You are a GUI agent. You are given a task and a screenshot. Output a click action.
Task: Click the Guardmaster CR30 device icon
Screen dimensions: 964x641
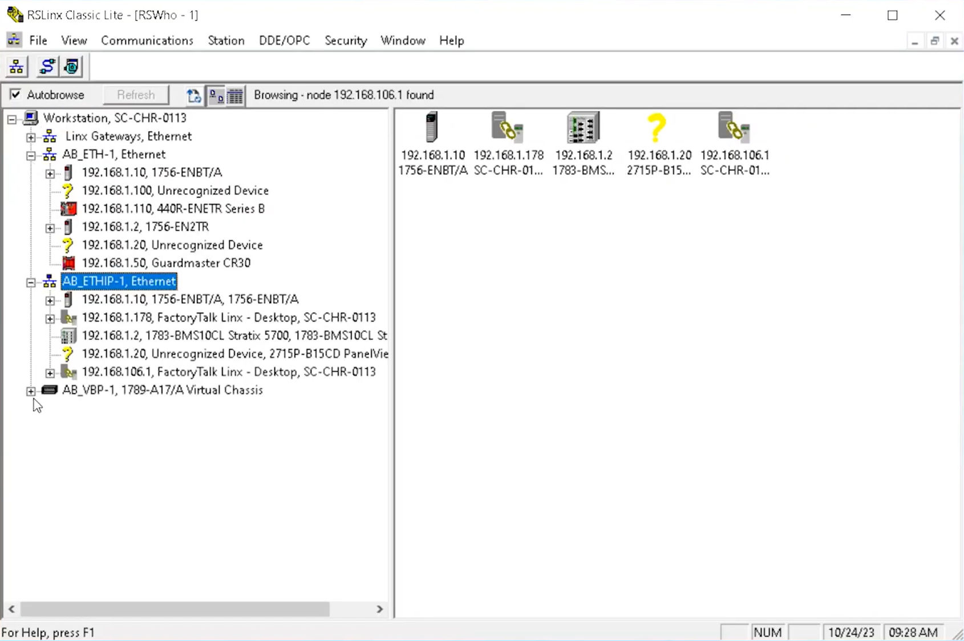tap(68, 263)
